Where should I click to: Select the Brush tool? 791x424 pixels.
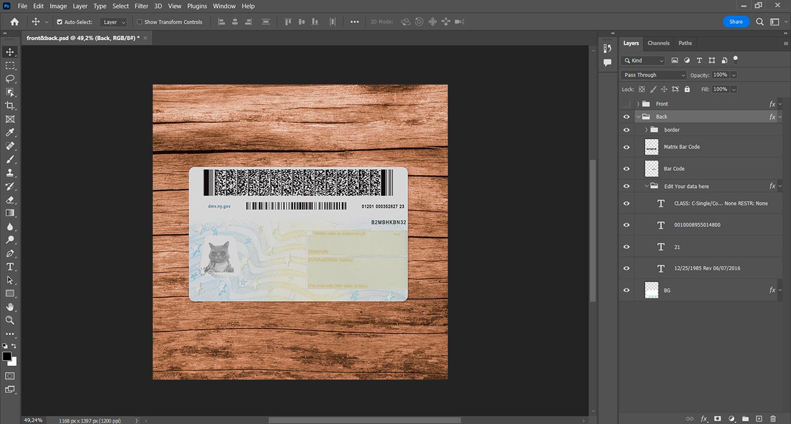coord(10,159)
